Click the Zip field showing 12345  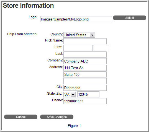click(88, 94)
